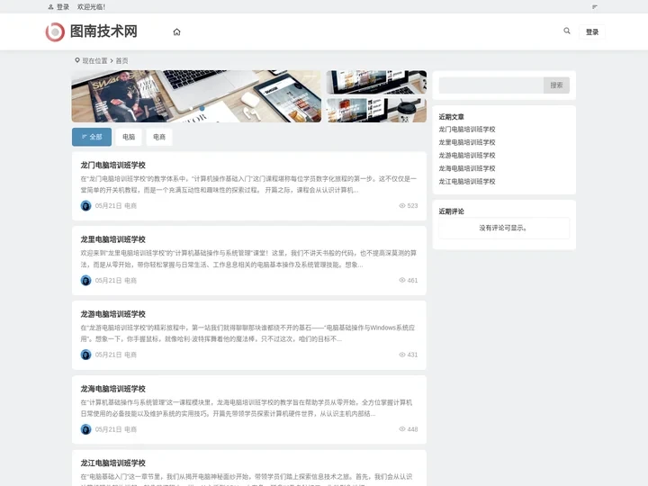The height and width of the screenshot is (486, 648).
Task: Click the 现在位置 breadcrumb label
Action: point(94,61)
